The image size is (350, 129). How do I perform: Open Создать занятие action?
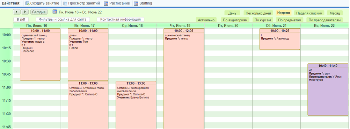pos(45,3)
